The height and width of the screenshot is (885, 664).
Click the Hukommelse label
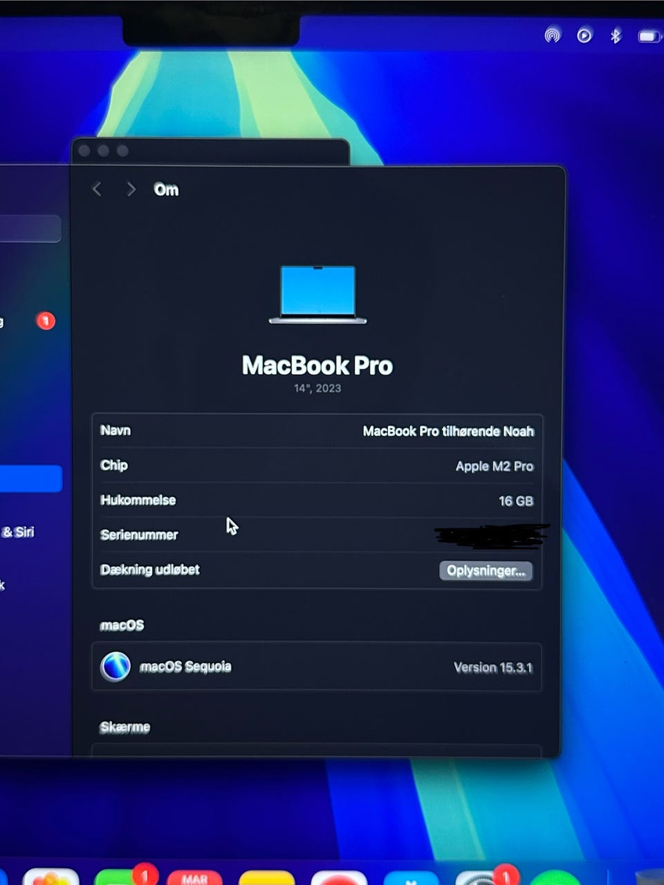click(138, 500)
